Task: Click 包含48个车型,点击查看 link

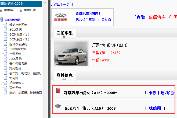Action: pos(93,19)
